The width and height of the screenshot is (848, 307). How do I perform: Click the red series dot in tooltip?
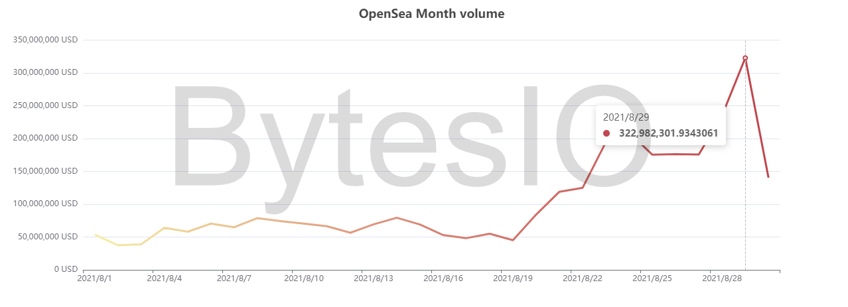click(606, 133)
